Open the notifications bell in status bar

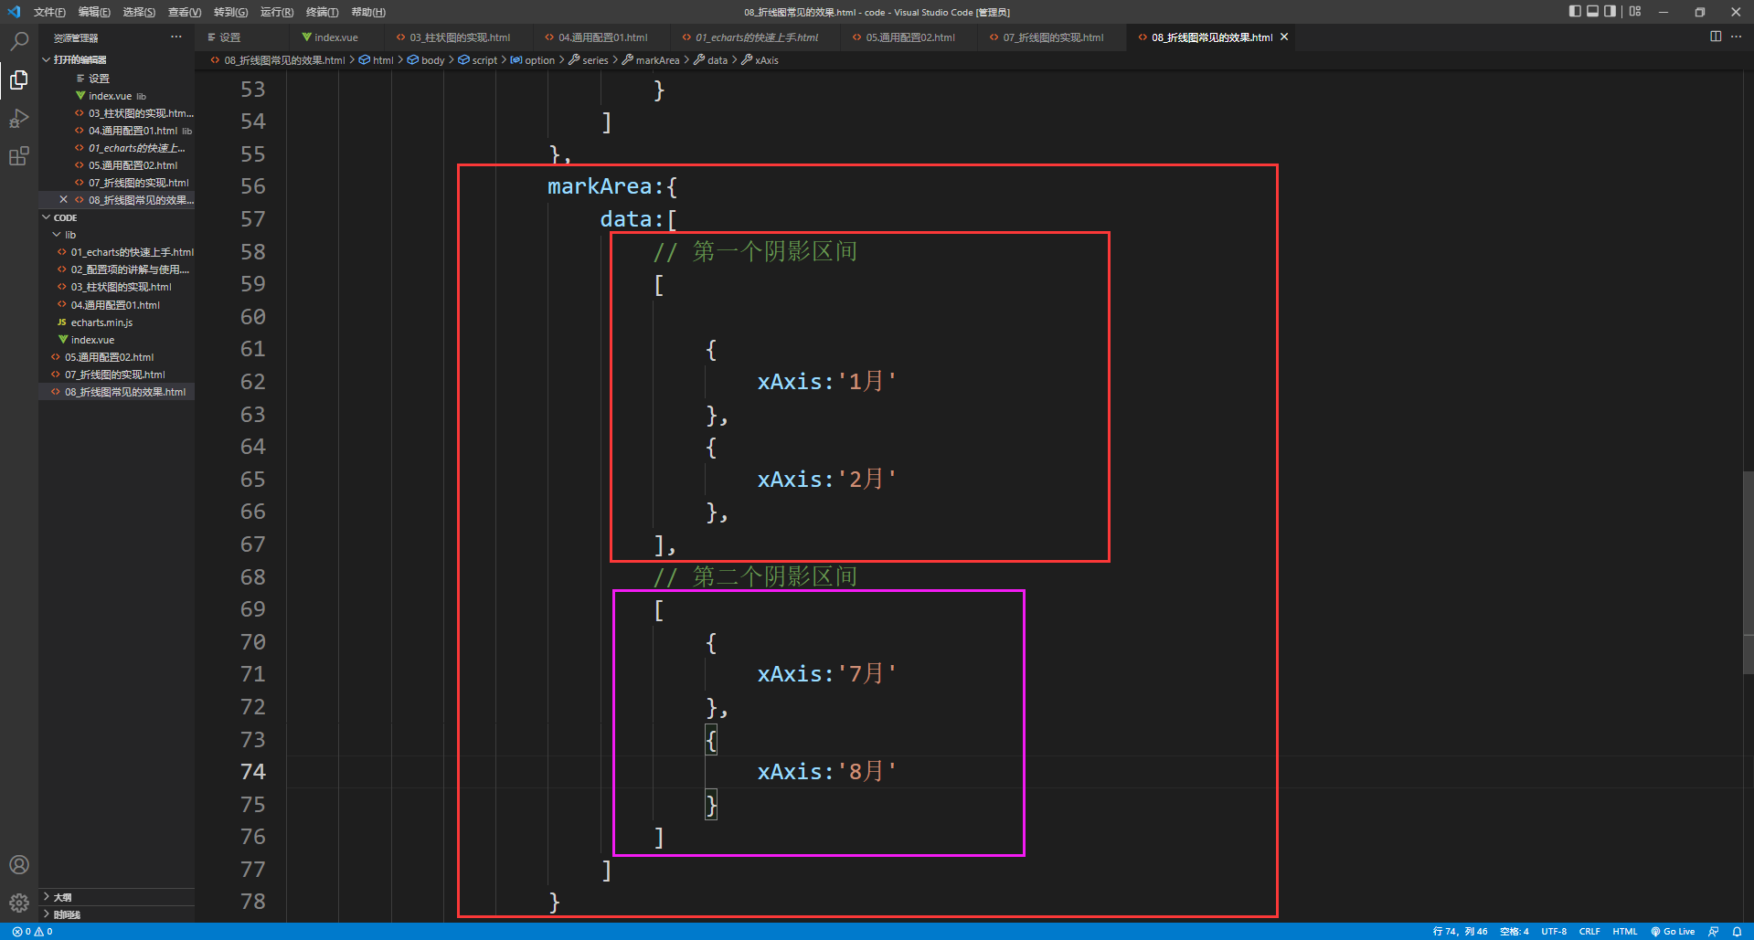pyautogui.click(x=1737, y=932)
